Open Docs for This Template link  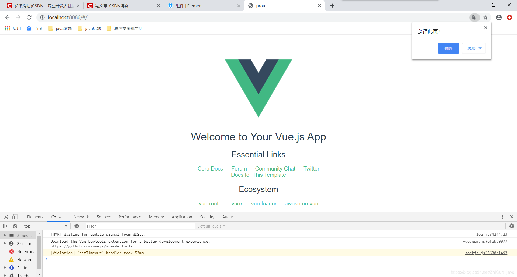[x=258, y=175]
